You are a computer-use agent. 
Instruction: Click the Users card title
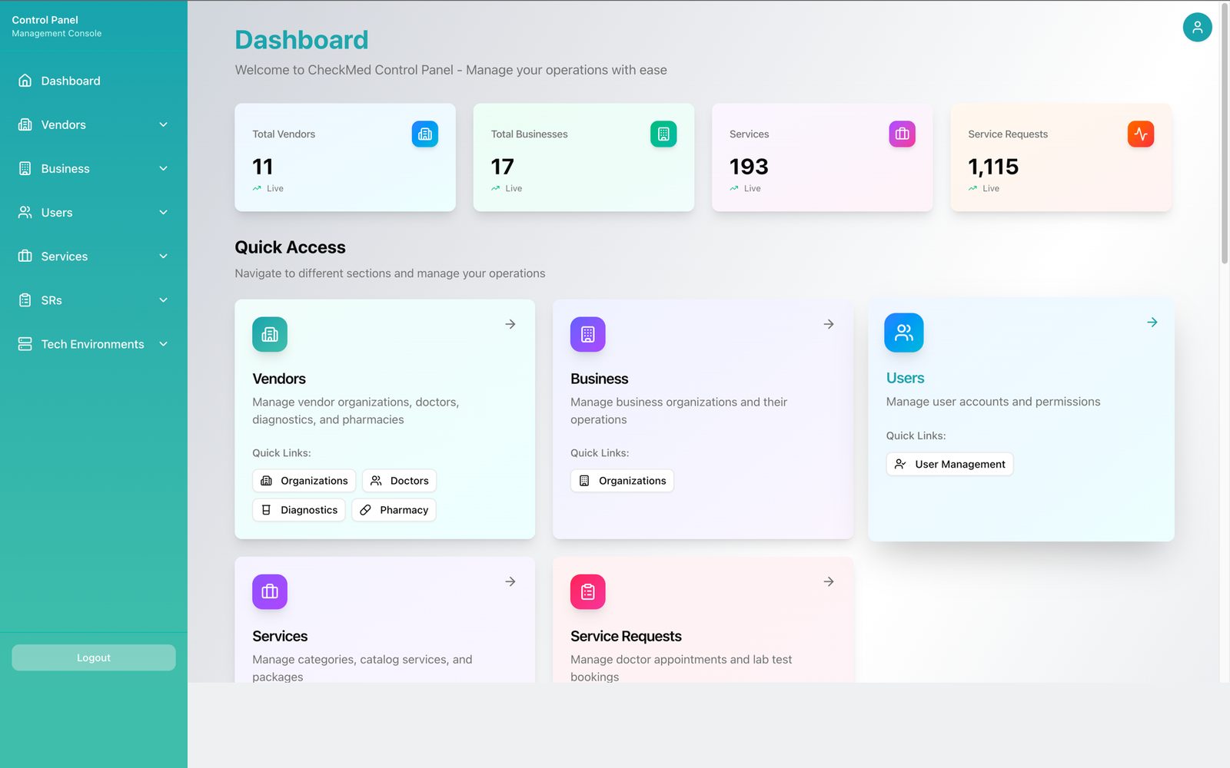click(905, 378)
